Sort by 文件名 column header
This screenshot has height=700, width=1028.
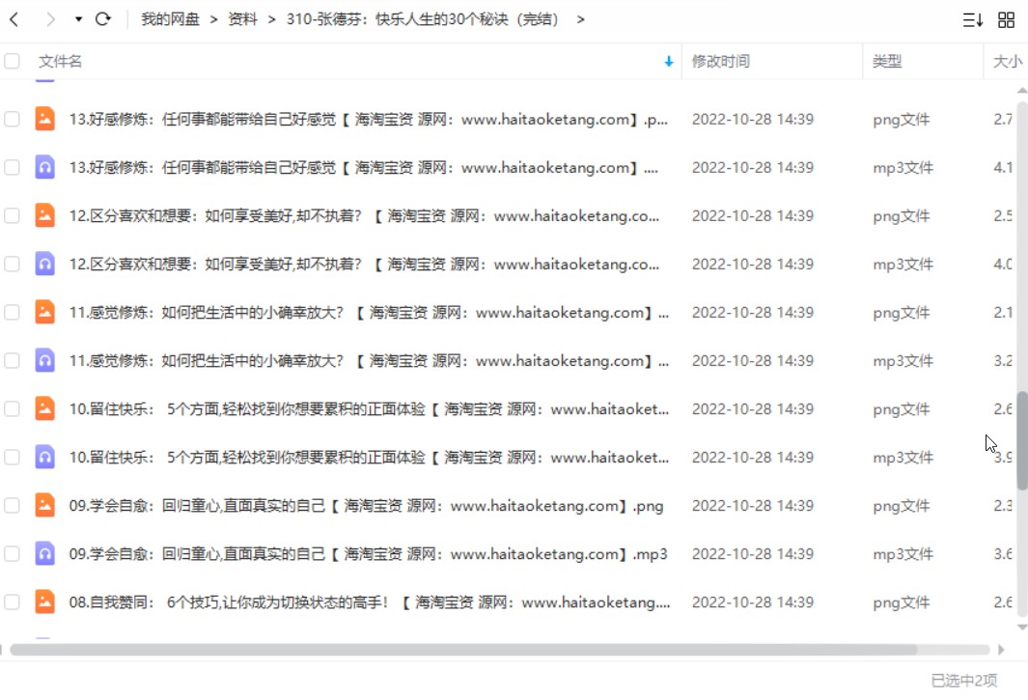click(60, 61)
